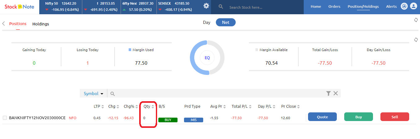Open the ticker settings gear icon

click(206, 6)
